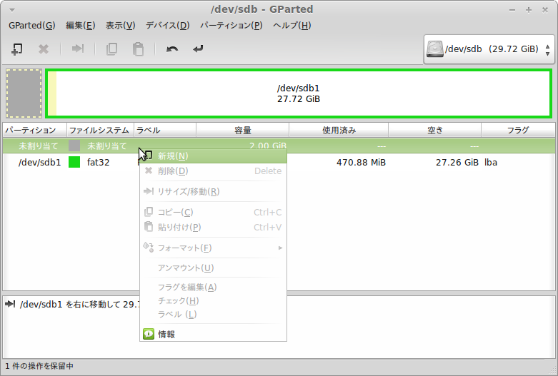Screen dimensions: 558x376
Task: Choose ラベル (L) in the context menu
Action: tap(213, 314)
